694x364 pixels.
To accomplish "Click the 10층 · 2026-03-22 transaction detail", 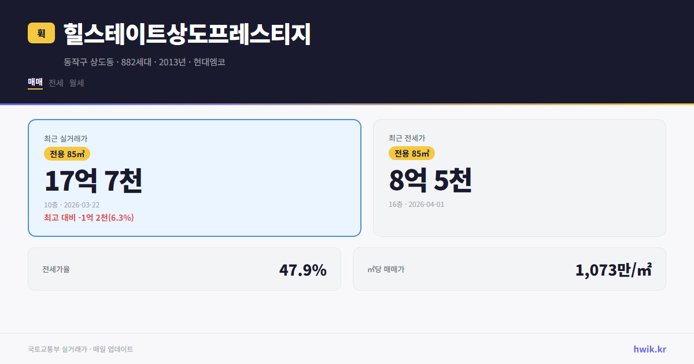I will coord(73,205).
